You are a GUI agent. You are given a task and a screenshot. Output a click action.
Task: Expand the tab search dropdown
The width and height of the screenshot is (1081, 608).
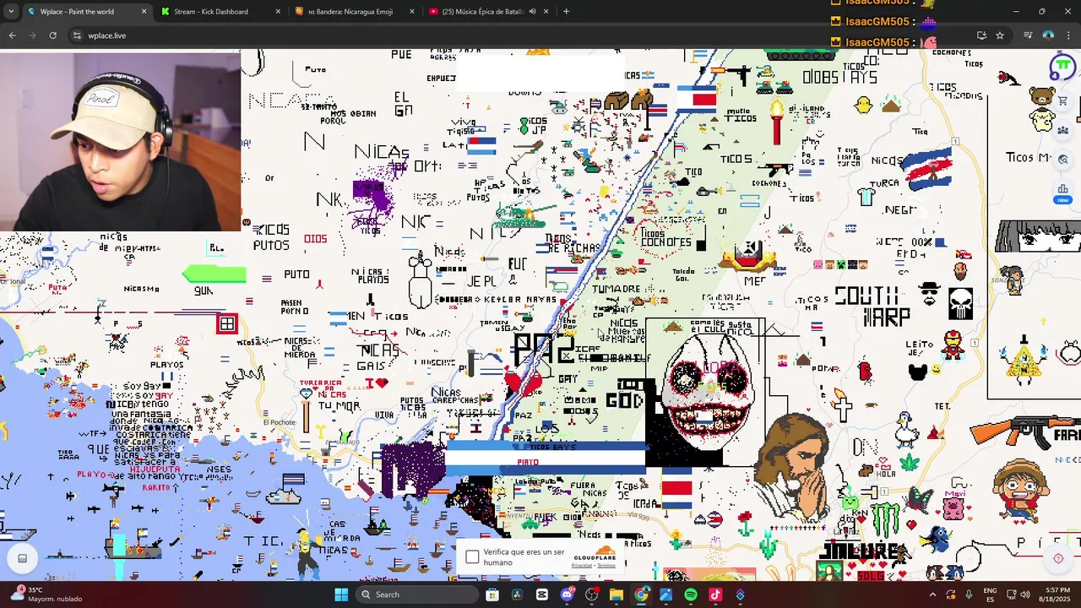click(11, 11)
